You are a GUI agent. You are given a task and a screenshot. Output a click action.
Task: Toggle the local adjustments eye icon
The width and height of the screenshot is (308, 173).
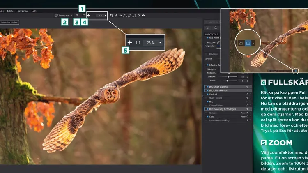click(143, 15)
